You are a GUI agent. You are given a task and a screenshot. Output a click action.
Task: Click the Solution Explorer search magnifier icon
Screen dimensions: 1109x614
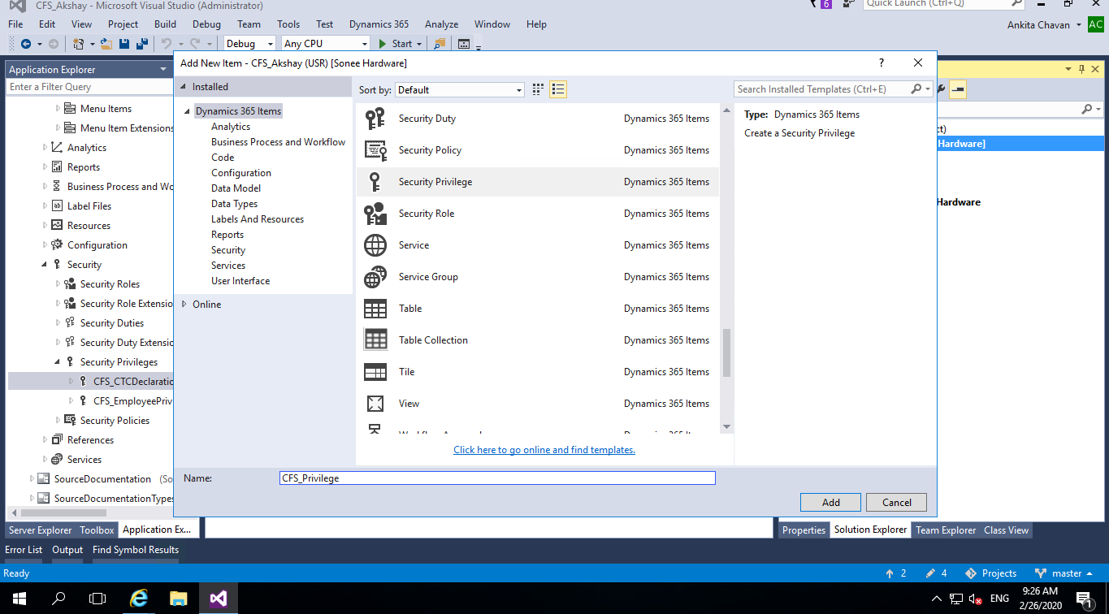tap(1087, 109)
